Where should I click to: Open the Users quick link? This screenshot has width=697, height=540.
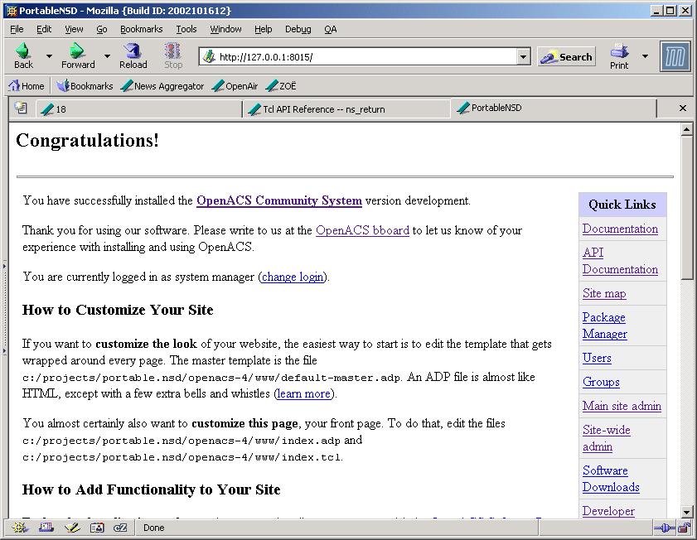597,358
